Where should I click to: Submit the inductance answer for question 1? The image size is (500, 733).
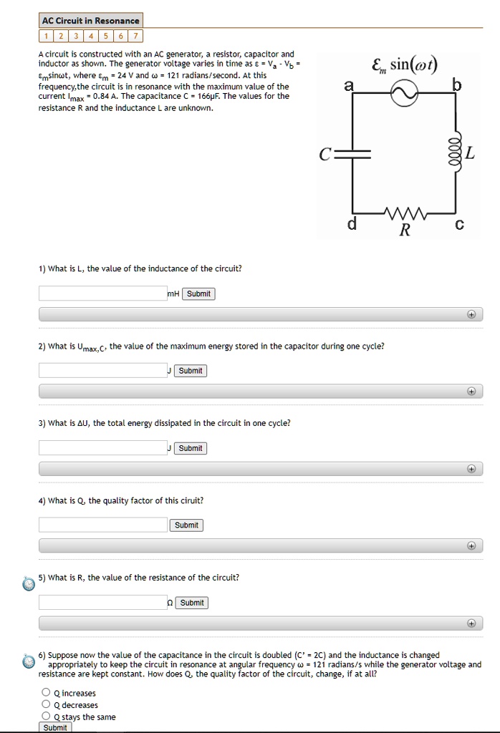point(198,293)
